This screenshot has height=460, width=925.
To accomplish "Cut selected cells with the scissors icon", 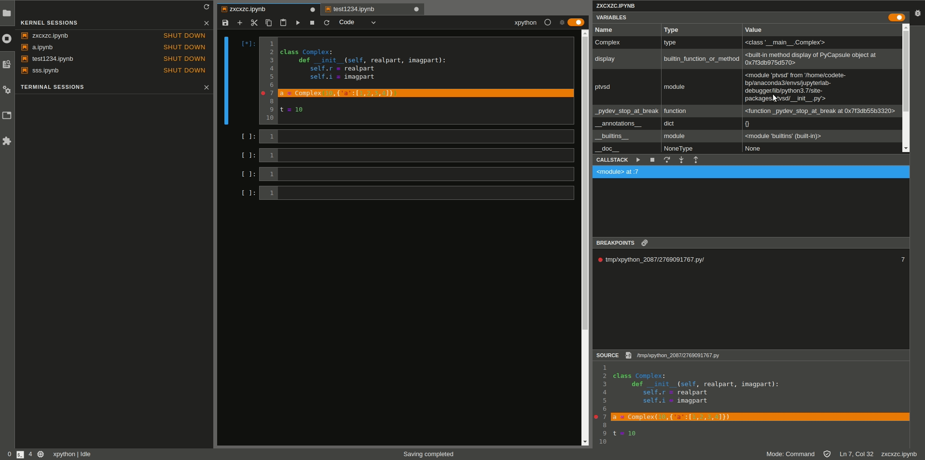I will click(254, 23).
